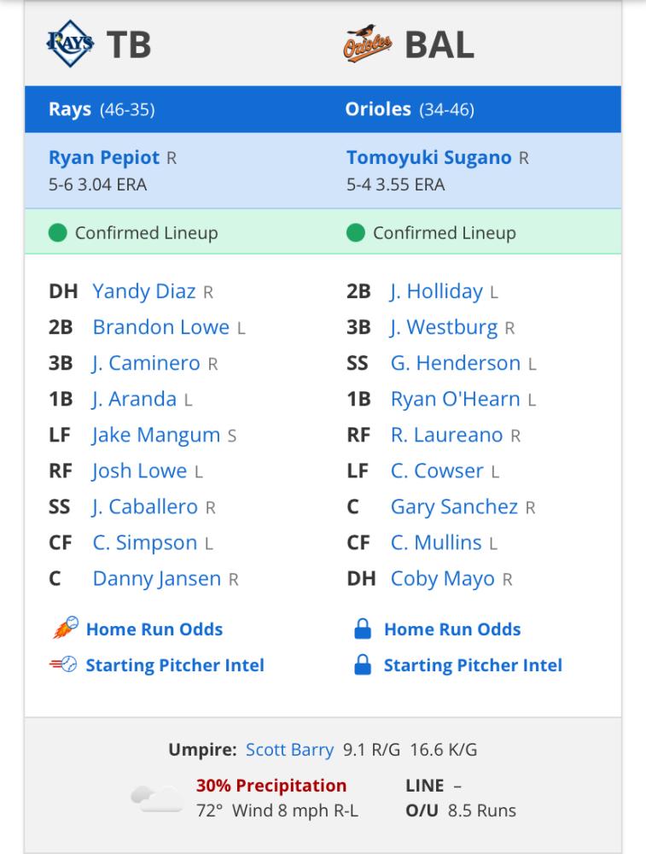View umpire Scott Barry's stats
This screenshot has width=646, height=854.
(x=289, y=750)
